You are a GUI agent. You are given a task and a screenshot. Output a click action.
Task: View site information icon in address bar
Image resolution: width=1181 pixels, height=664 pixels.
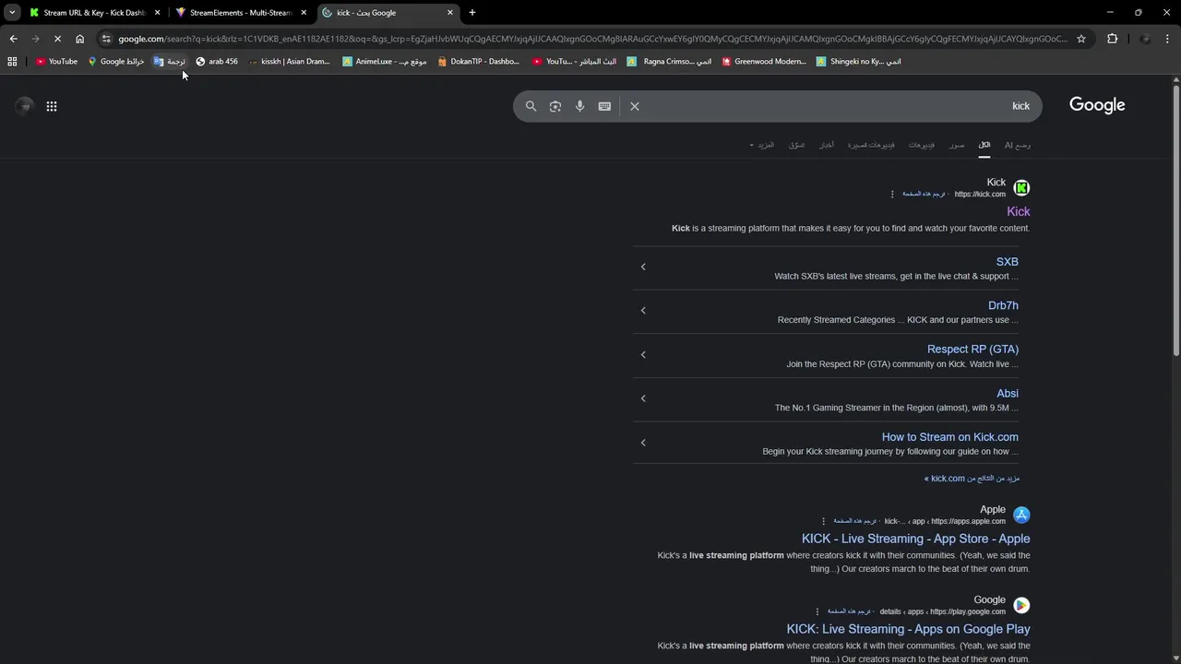(106, 39)
